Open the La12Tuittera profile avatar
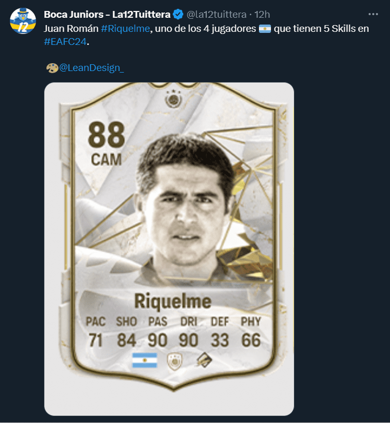The height and width of the screenshot is (423, 390). [23, 21]
